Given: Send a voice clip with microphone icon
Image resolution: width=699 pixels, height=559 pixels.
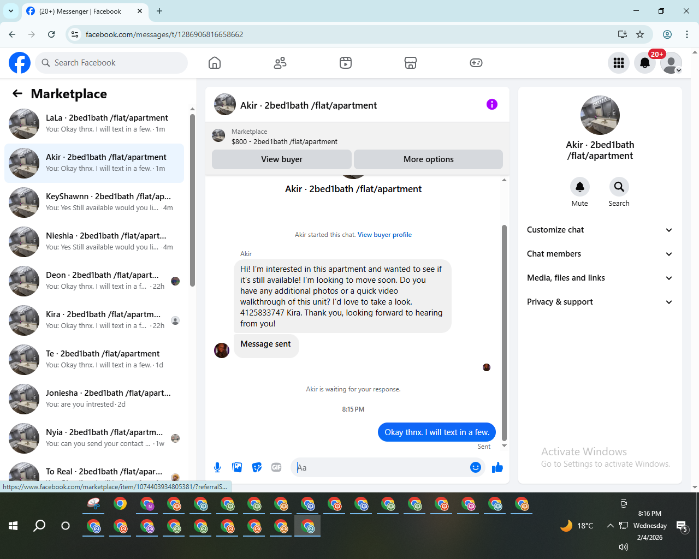Looking at the screenshot, I should click(217, 467).
